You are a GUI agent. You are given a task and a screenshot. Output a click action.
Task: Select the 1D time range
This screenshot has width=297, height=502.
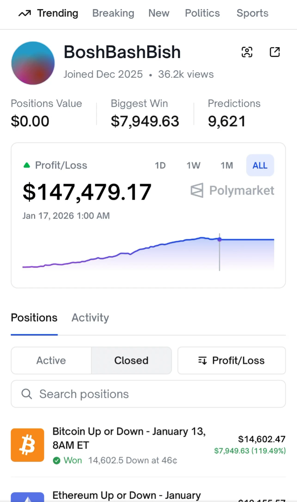[x=160, y=166]
